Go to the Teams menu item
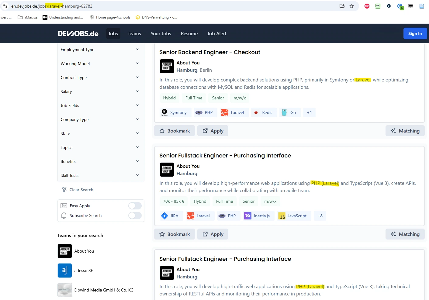Viewport: 429px width, 300px height. pos(134,33)
